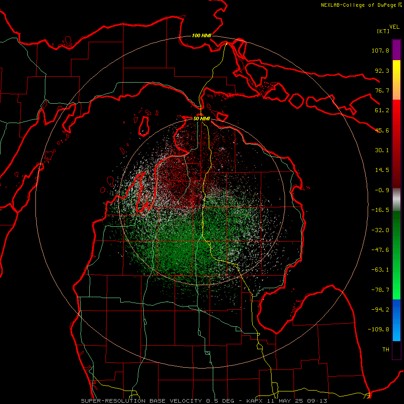Click the 14.5 legend value
Image resolution: width=404 pixels, height=404 pixels.
(x=382, y=170)
